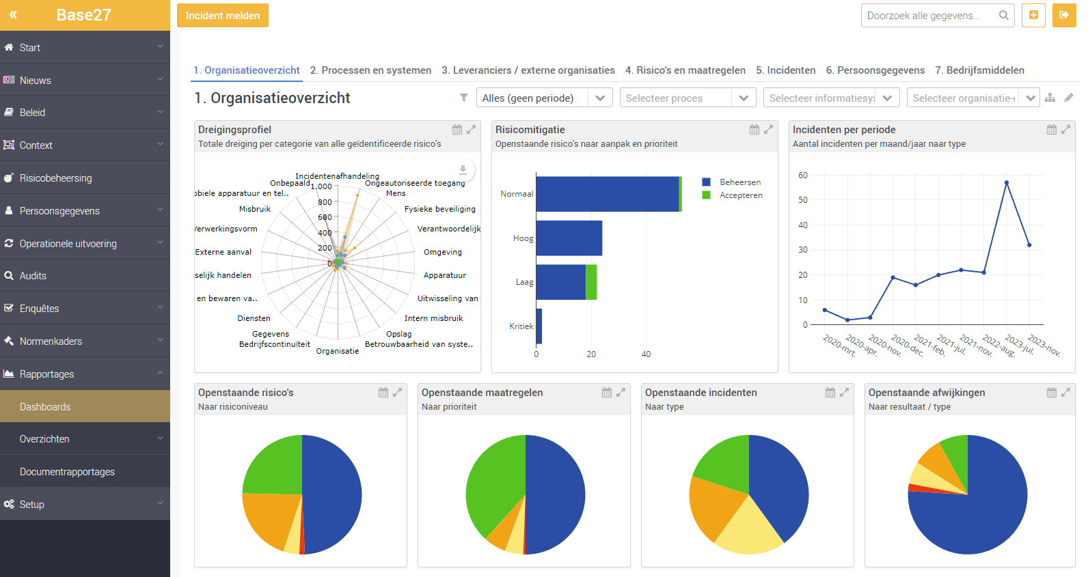Click search magnifier icon
This screenshot has width=1088, height=577.
pyautogui.click(x=1004, y=15)
